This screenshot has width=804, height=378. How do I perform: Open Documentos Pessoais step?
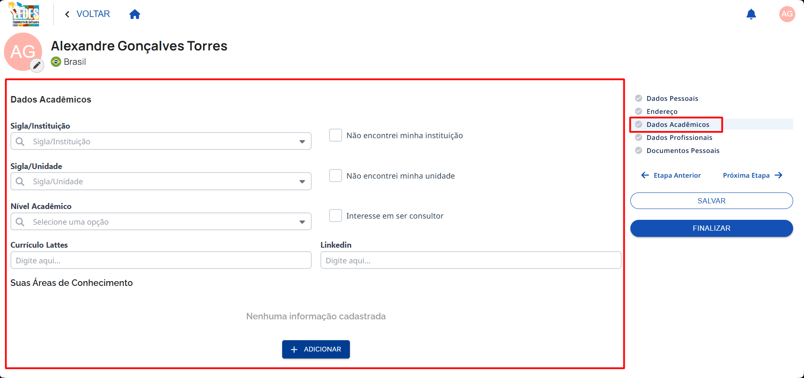click(x=683, y=150)
